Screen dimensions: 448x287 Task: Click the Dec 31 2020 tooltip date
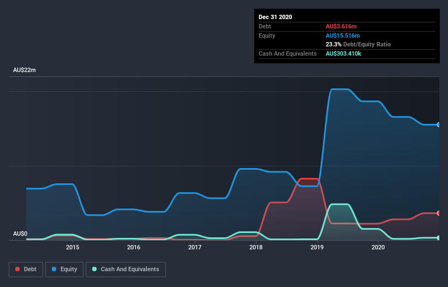pos(275,17)
